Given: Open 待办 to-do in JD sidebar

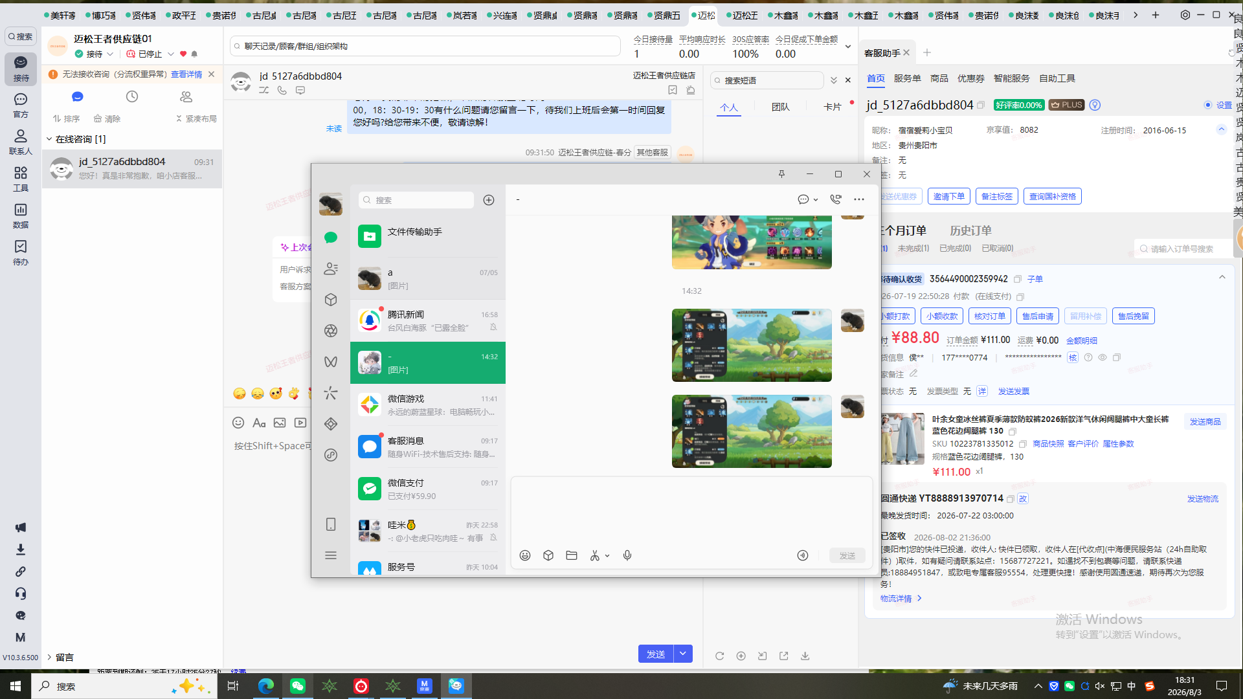Looking at the screenshot, I should pos(21,252).
